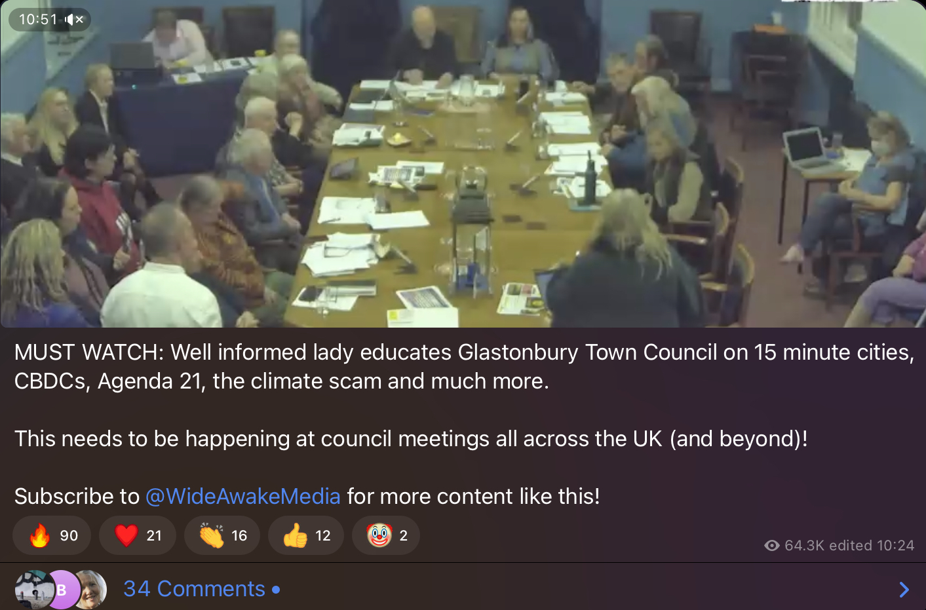Click the edited 10:24 timestamp
This screenshot has width=926, height=610.
872,545
